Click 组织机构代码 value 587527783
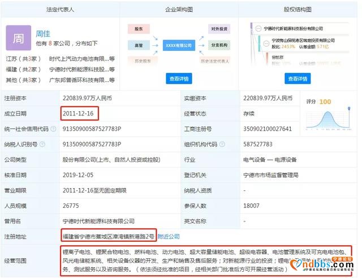This screenshot has width=362, height=278. [258, 144]
